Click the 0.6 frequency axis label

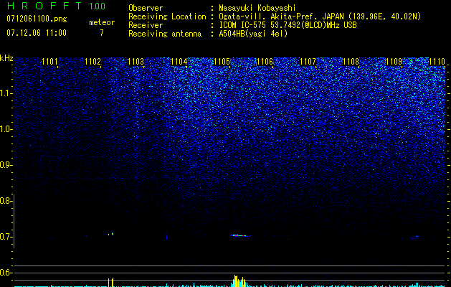pyautogui.click(x=6, y=273)
